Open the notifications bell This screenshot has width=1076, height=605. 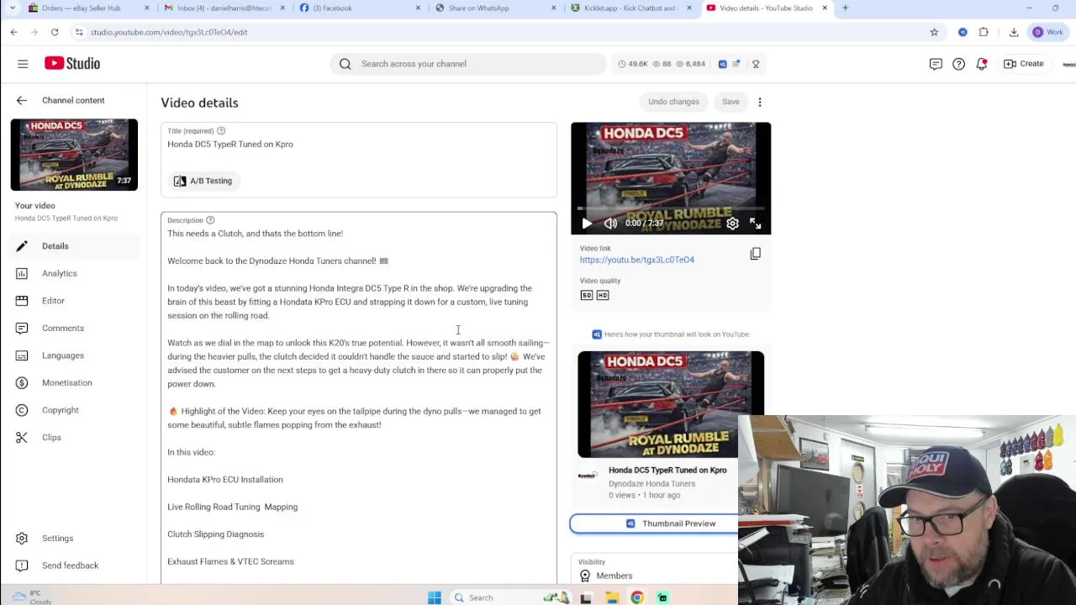(981, 64)
